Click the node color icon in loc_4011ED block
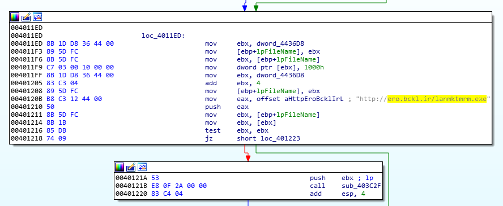Screen dimensions: 503x206 [15, 17]
